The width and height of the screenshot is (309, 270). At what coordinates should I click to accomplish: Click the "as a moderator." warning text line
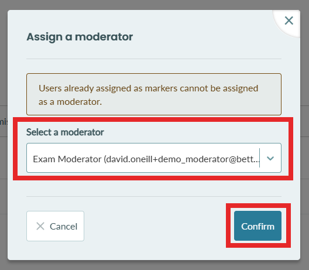pos(70,102)
